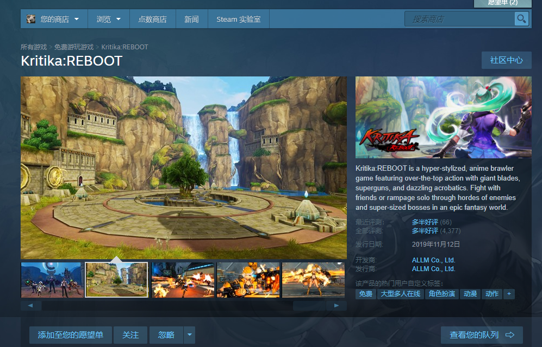
Task: Open recent reviews 多半好评 (66) link
Action: (x=432, y=222)
